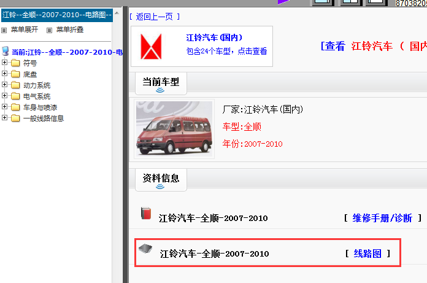427x283 pixels.
Task: Click 包含24个车型，点击查看 text link
Action: tap(226, 51)
